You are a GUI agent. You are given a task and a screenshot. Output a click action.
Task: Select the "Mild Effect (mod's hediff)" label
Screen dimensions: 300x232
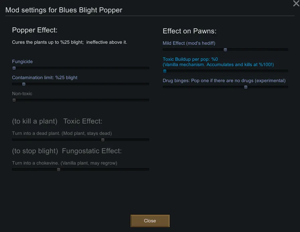click(189, 43)
